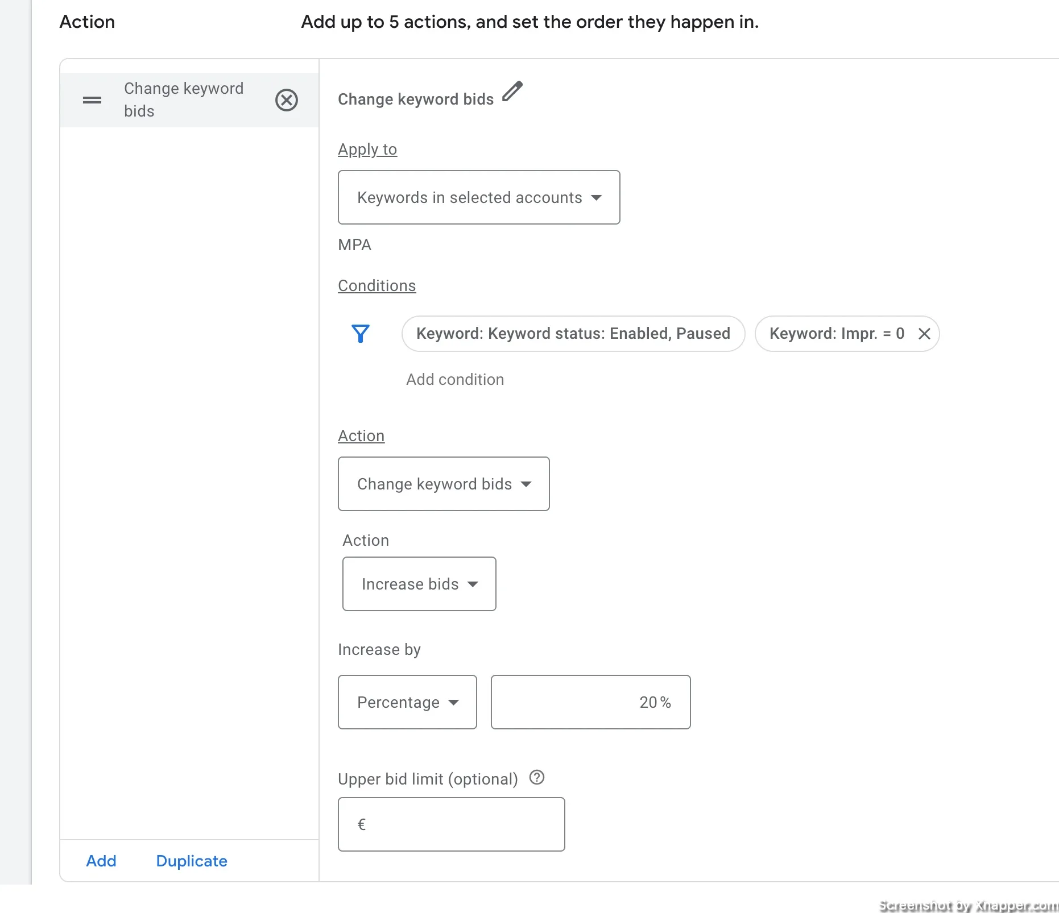Screen dimensions: 1059x913
Task: Click the Change keyword bids title text
Action: pyautogui.click(x=416, y=99)
